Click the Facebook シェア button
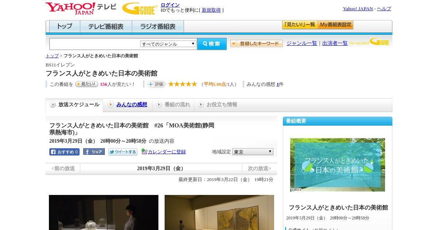 [94, 152]
